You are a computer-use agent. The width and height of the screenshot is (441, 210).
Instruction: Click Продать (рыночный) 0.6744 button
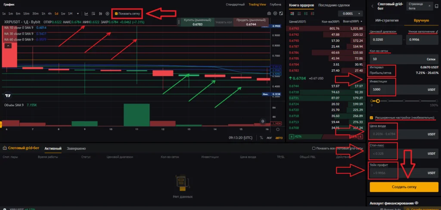[251, 22]
